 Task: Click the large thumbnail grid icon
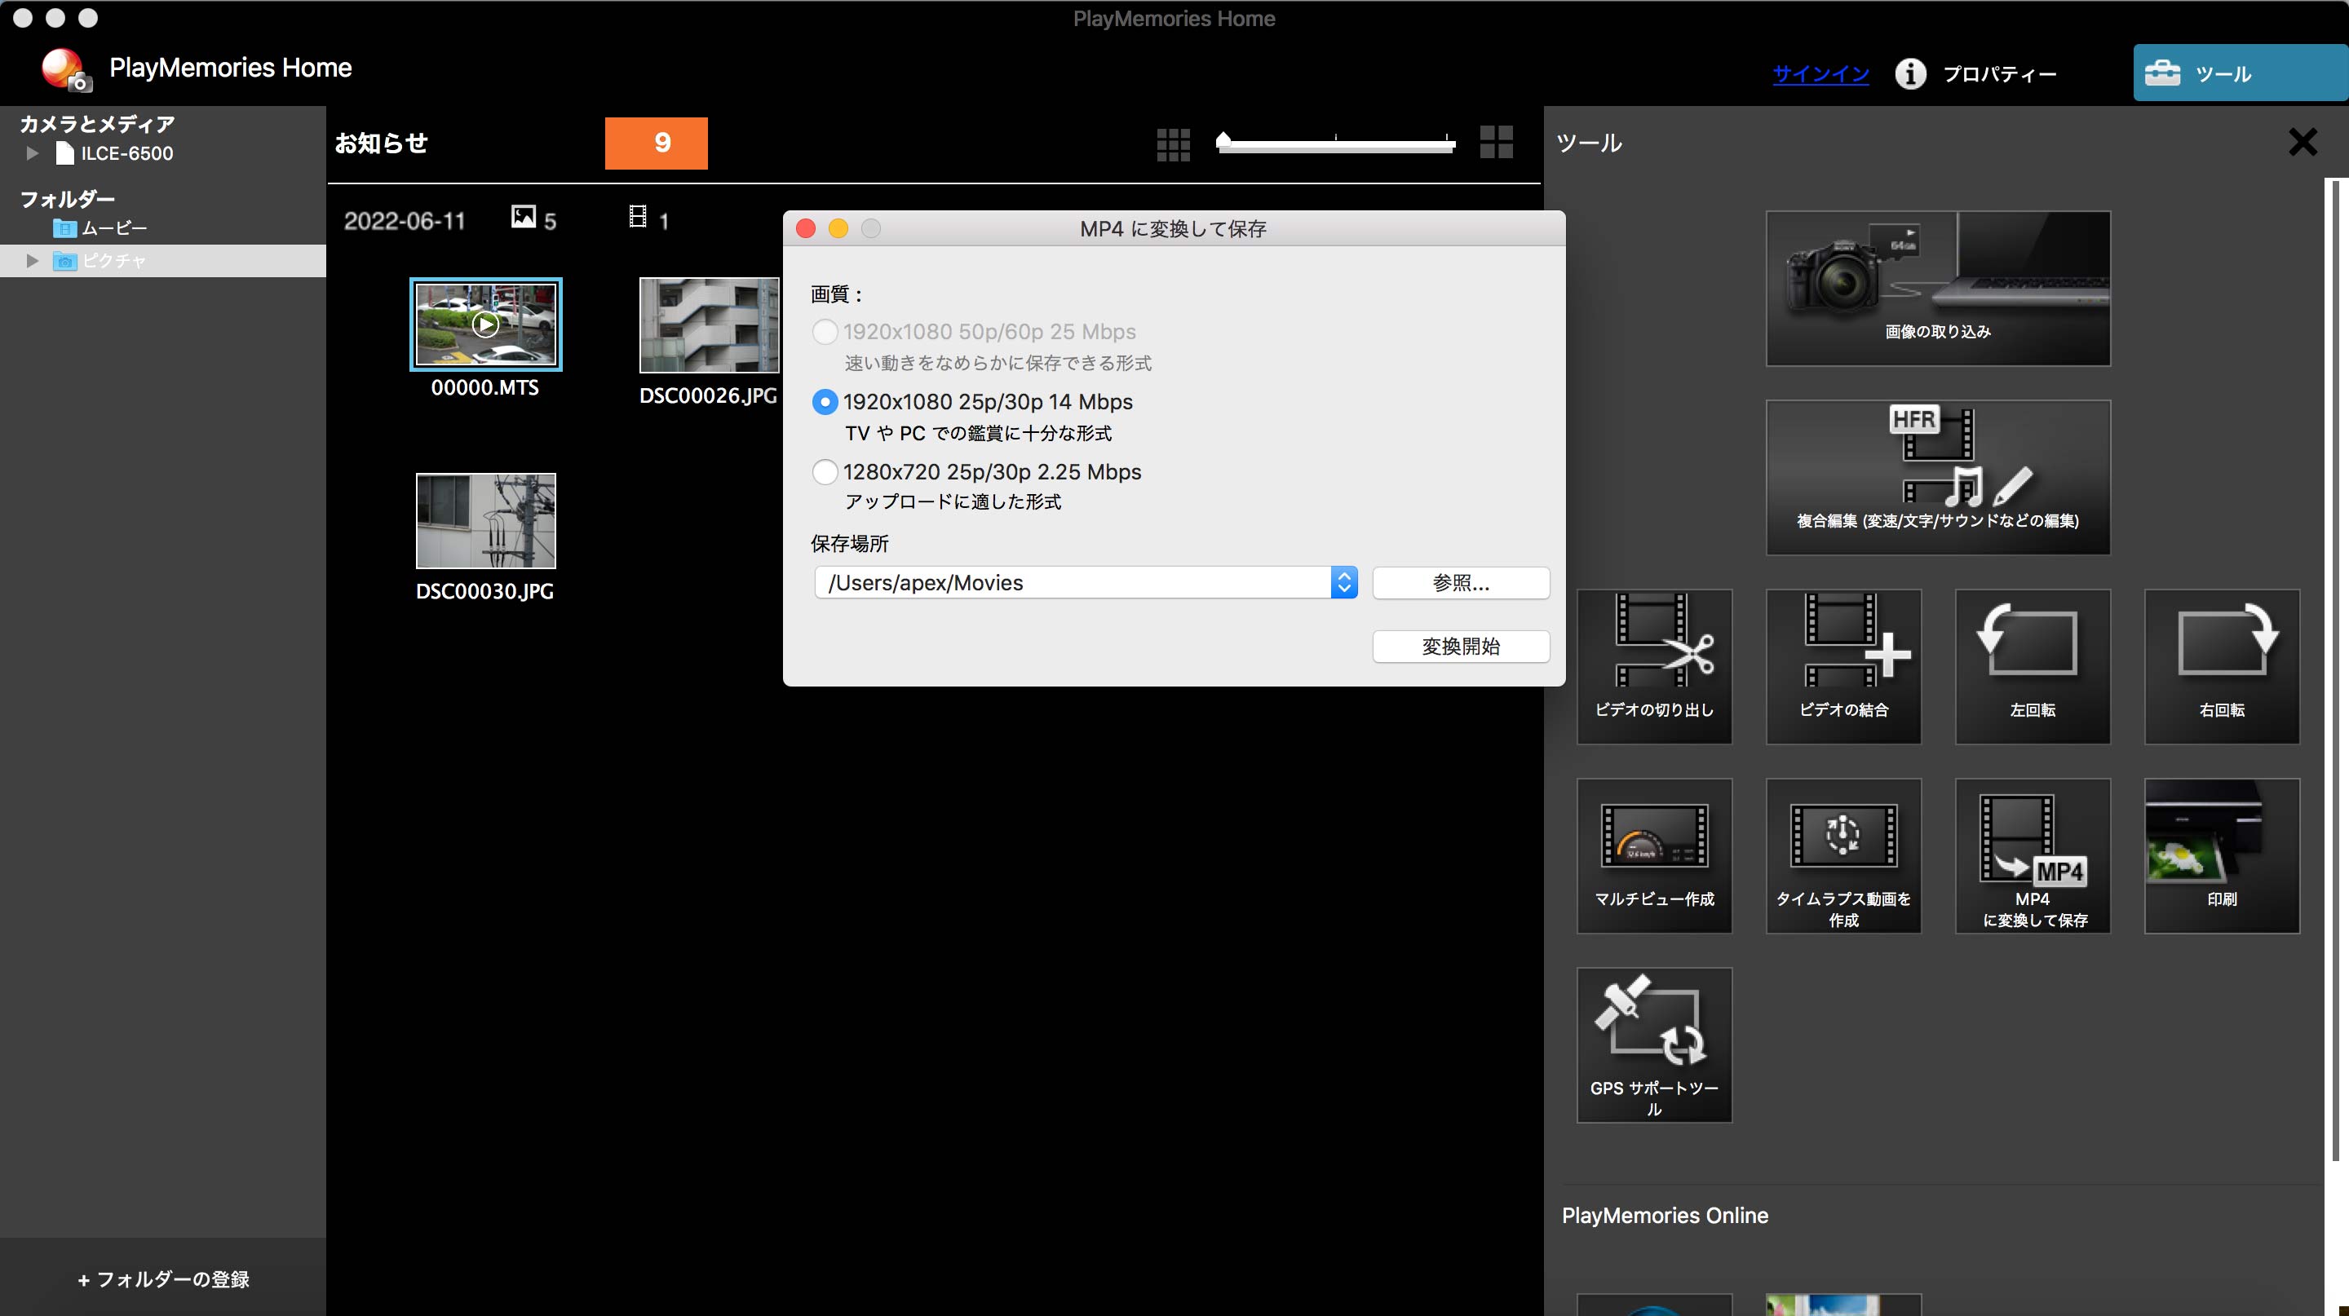tap(1496, 142)
